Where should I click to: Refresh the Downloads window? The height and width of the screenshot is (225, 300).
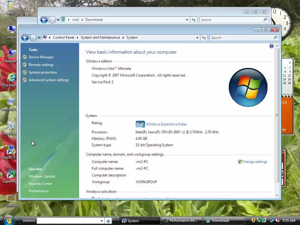(194, 20)
